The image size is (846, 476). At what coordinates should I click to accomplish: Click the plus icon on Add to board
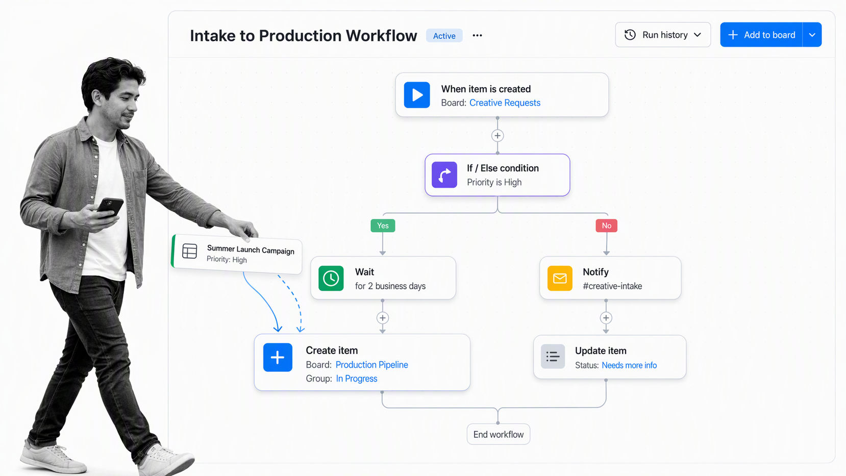(733, 35)
